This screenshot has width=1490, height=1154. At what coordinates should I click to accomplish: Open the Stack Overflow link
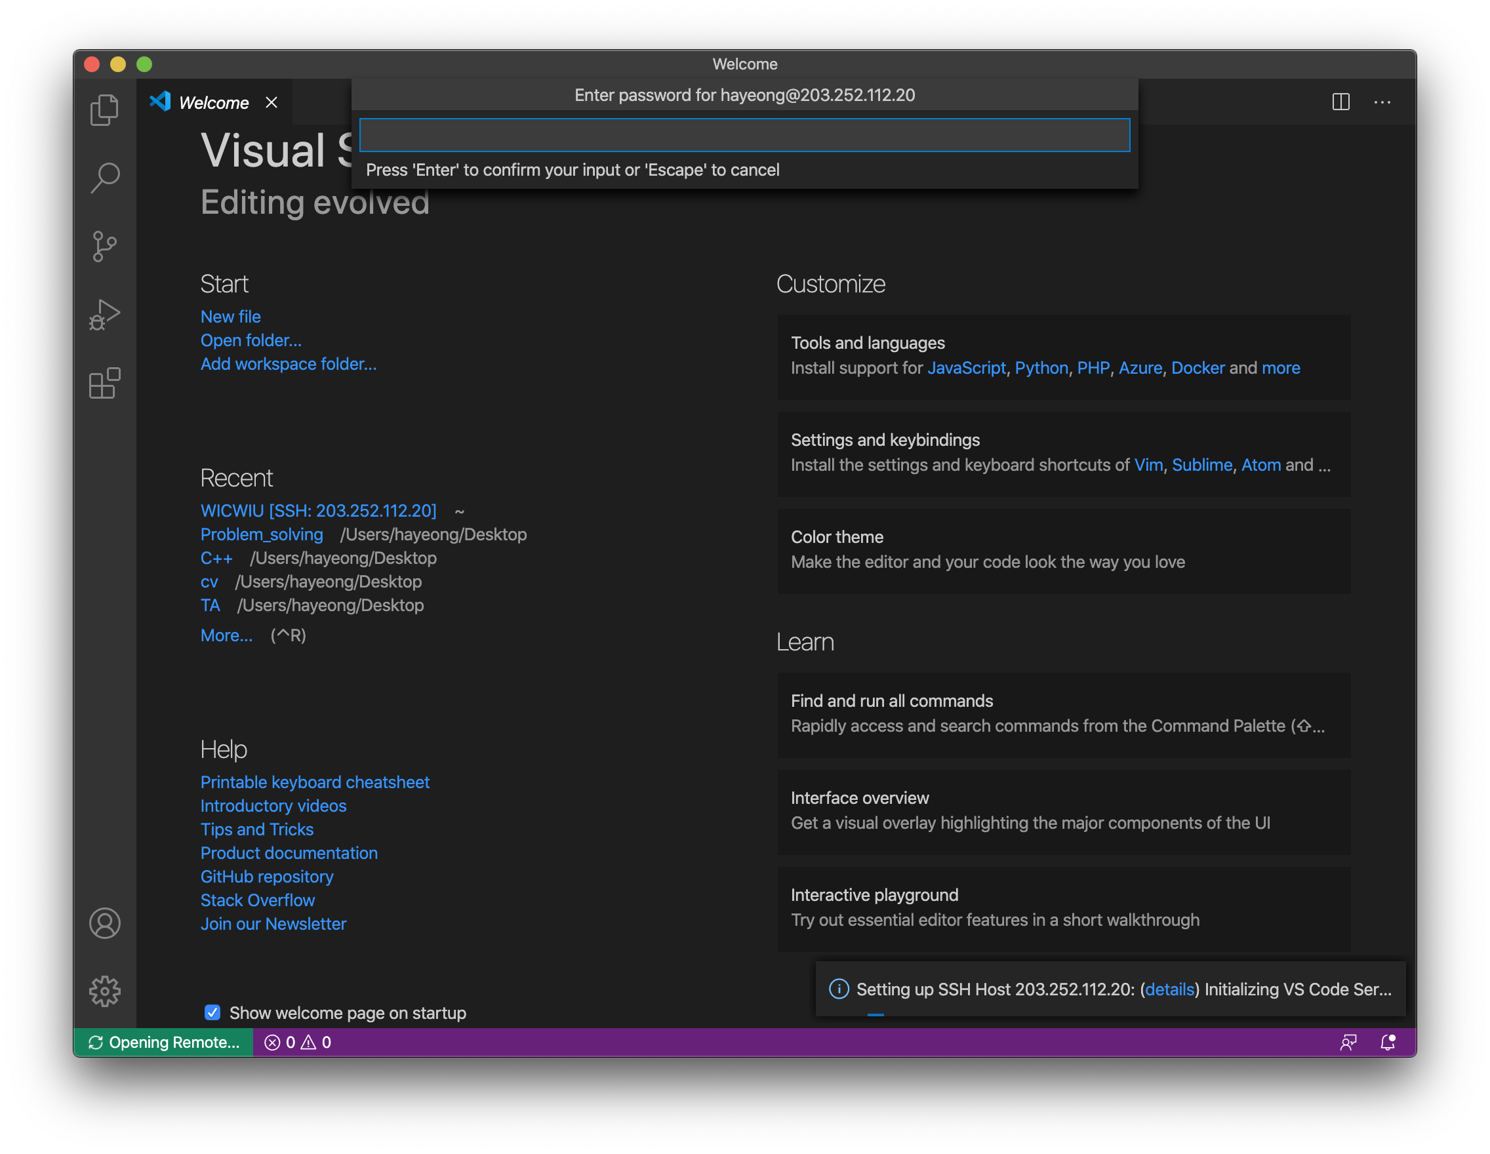pyautogui.click(x=258, y=900)
